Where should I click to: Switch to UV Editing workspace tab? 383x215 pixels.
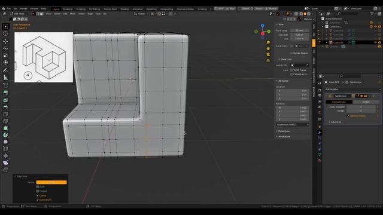pyautogui.click(x=95, y=9)
